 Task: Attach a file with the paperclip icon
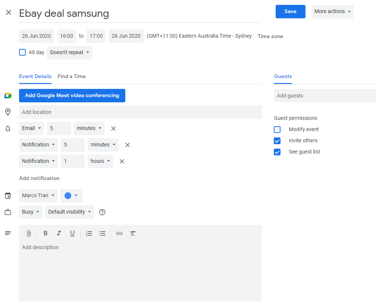coord(29,233)
